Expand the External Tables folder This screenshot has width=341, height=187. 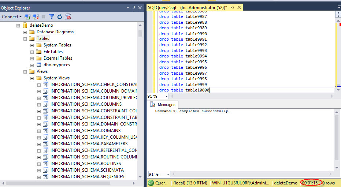[32, 59]
